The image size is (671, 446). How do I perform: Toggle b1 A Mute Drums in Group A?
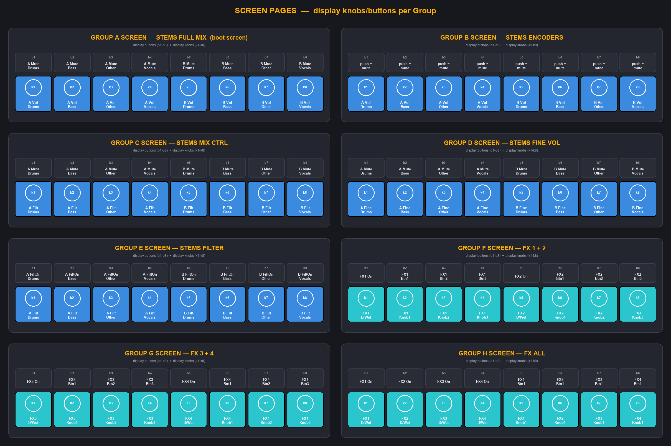(x=33, y=62)
